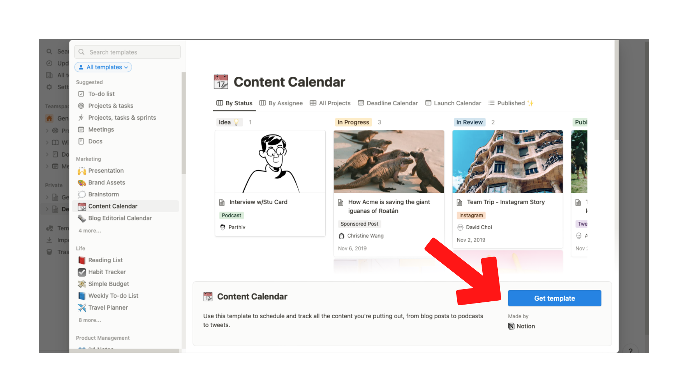This screenshot has height=387, width=688.
Task: Select Blog Editorial Calendar template
Action: click(x=120, y=218)
